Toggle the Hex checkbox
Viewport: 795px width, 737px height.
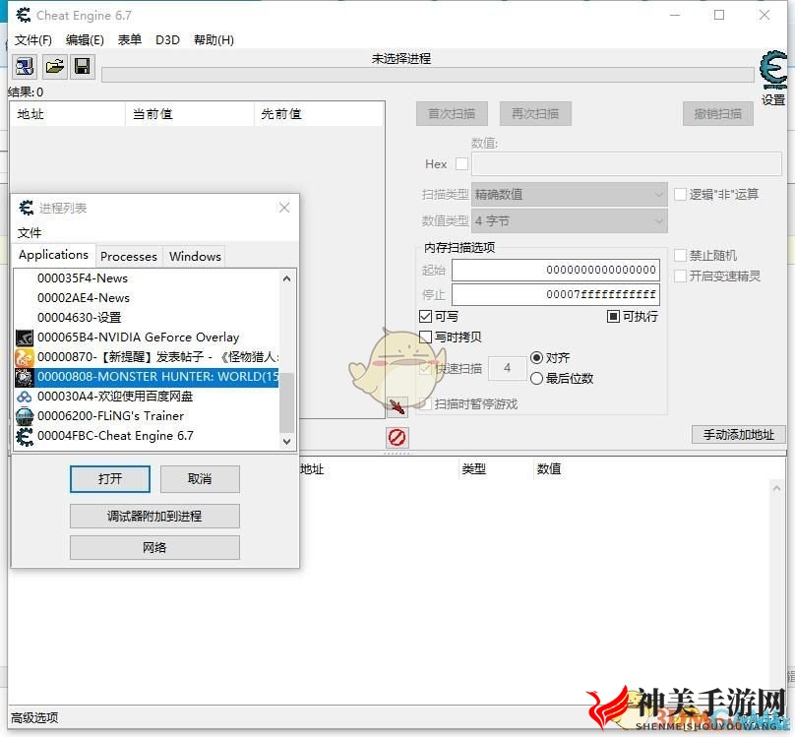click(461, 163)
